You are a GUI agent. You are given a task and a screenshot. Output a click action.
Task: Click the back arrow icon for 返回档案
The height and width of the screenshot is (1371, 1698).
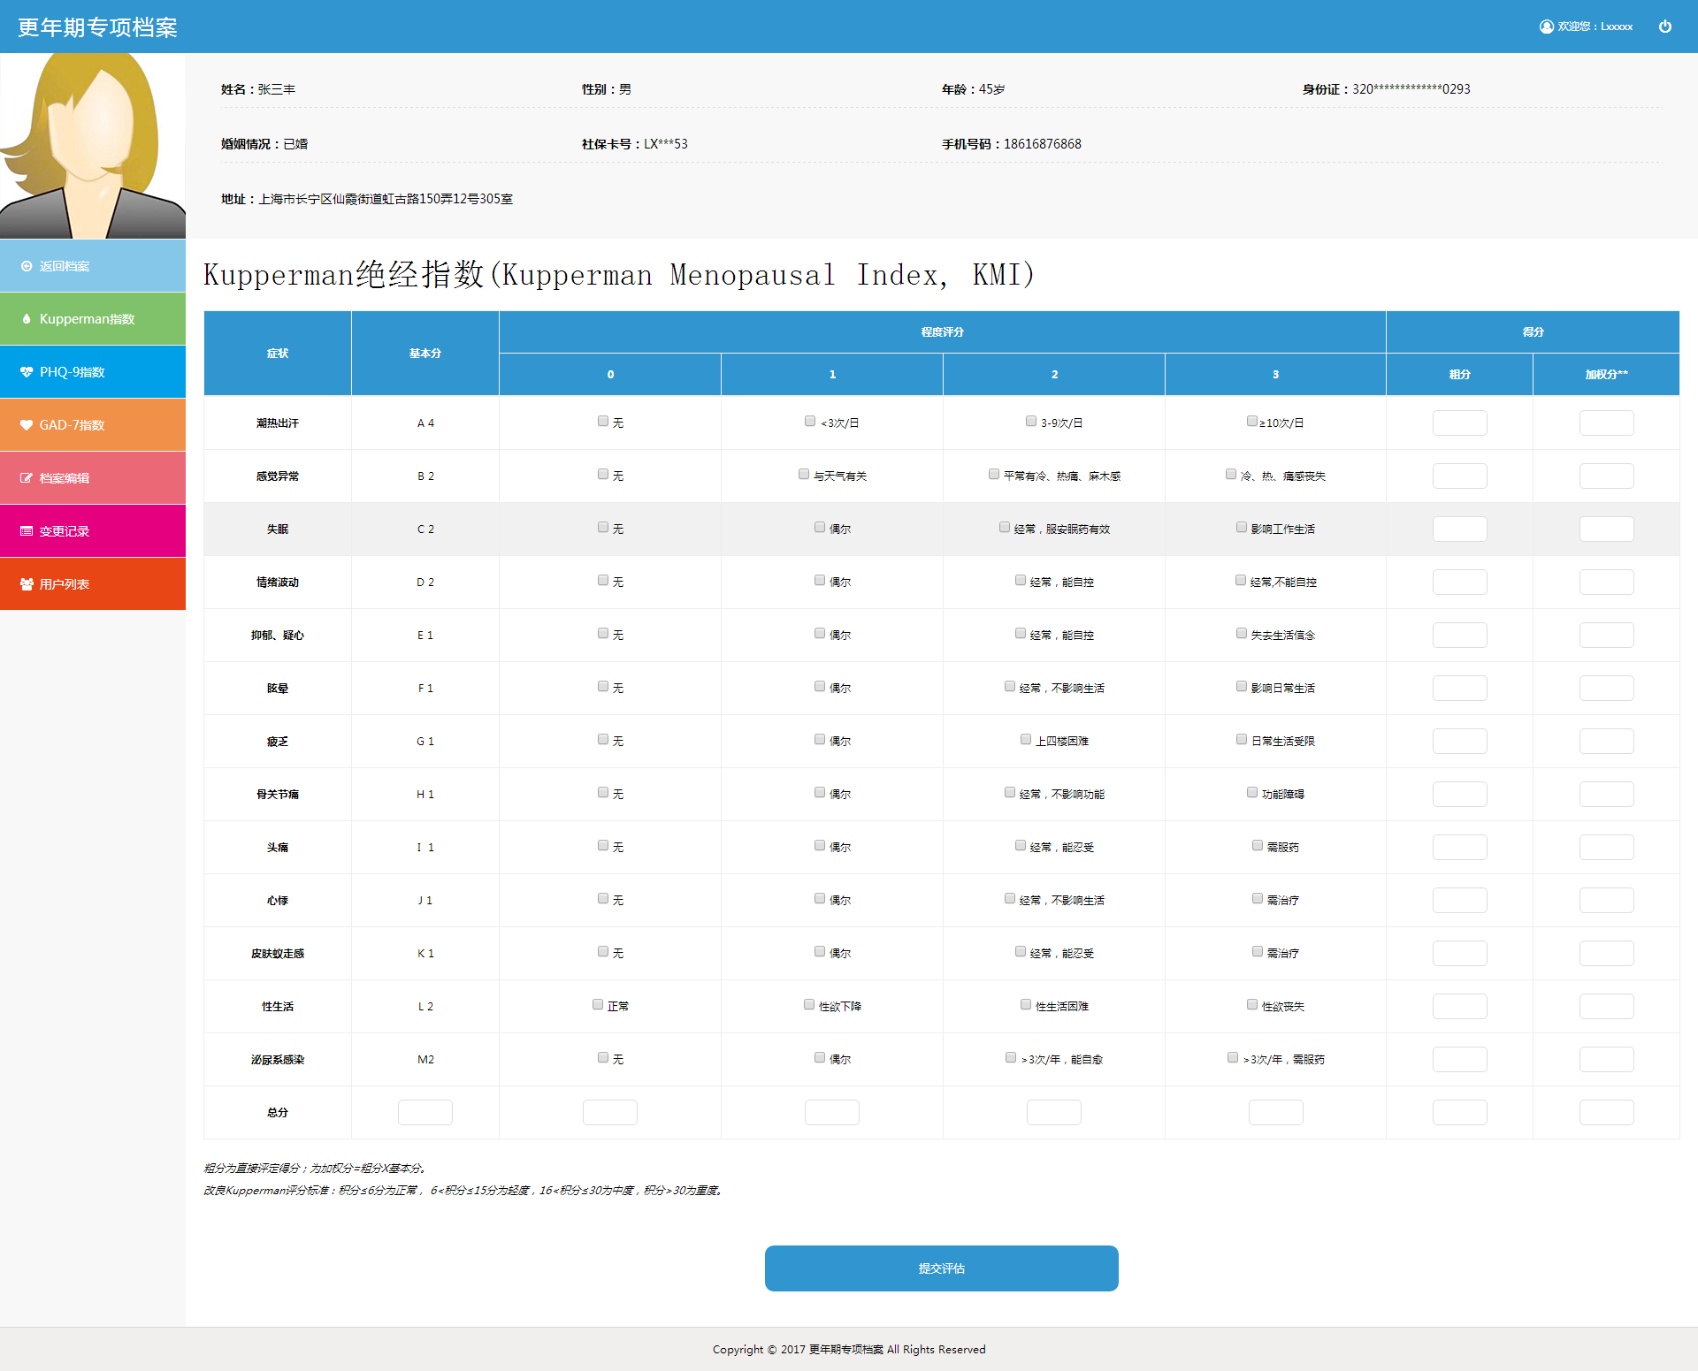tap(27, 266)
